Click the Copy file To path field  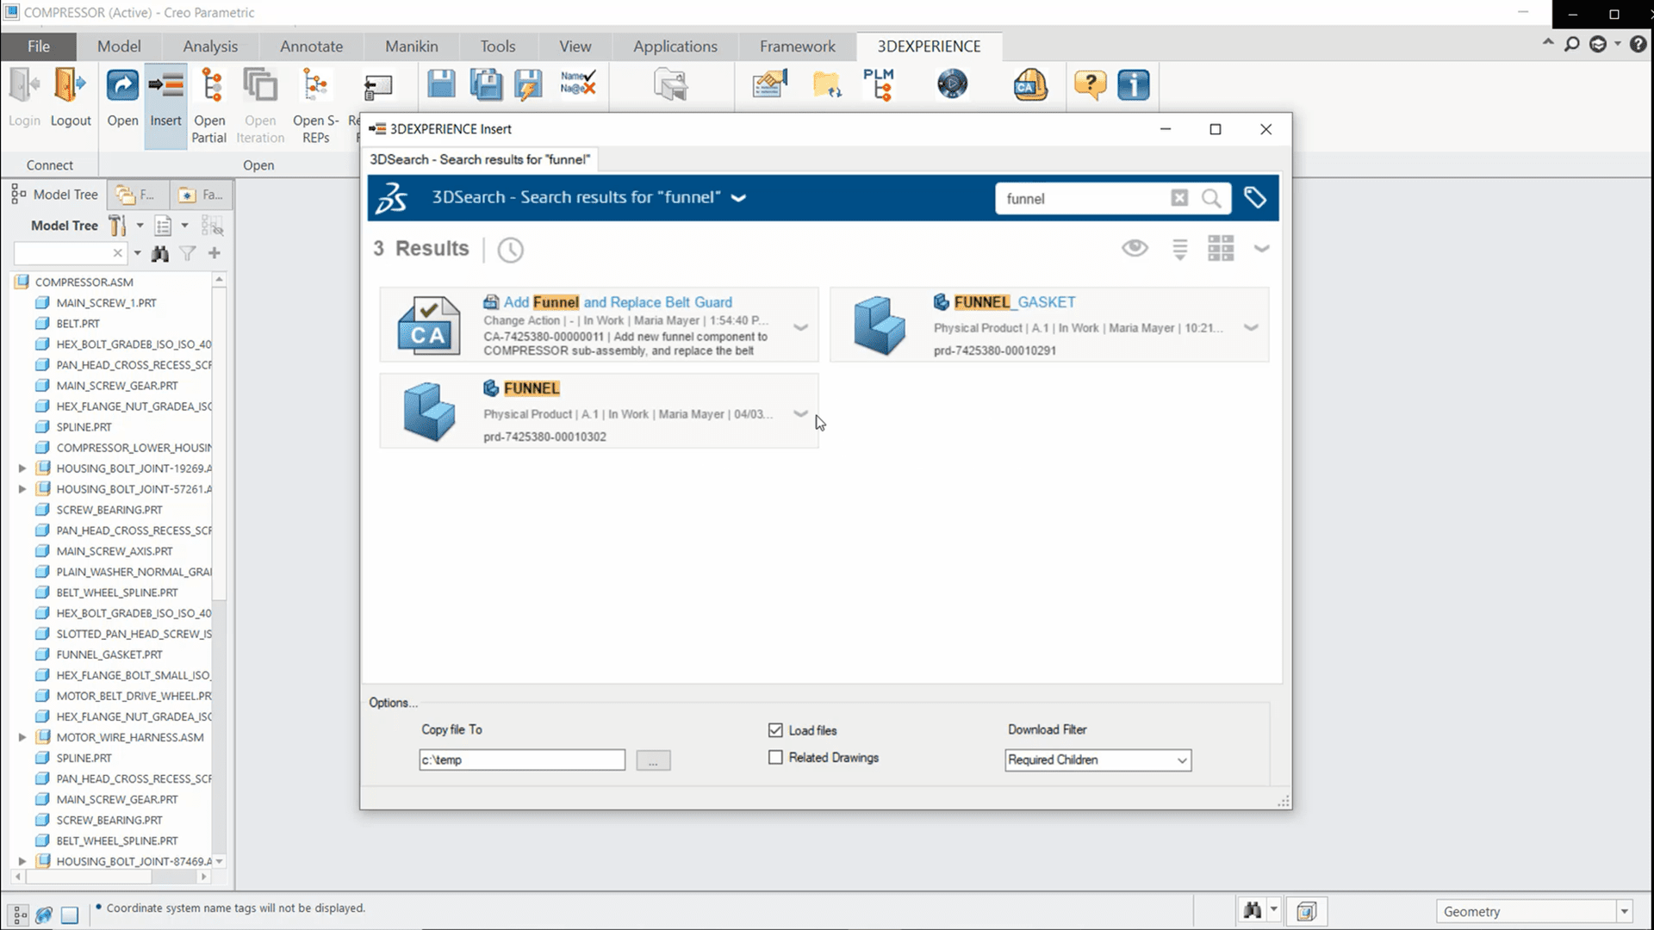tap(521, 760)
